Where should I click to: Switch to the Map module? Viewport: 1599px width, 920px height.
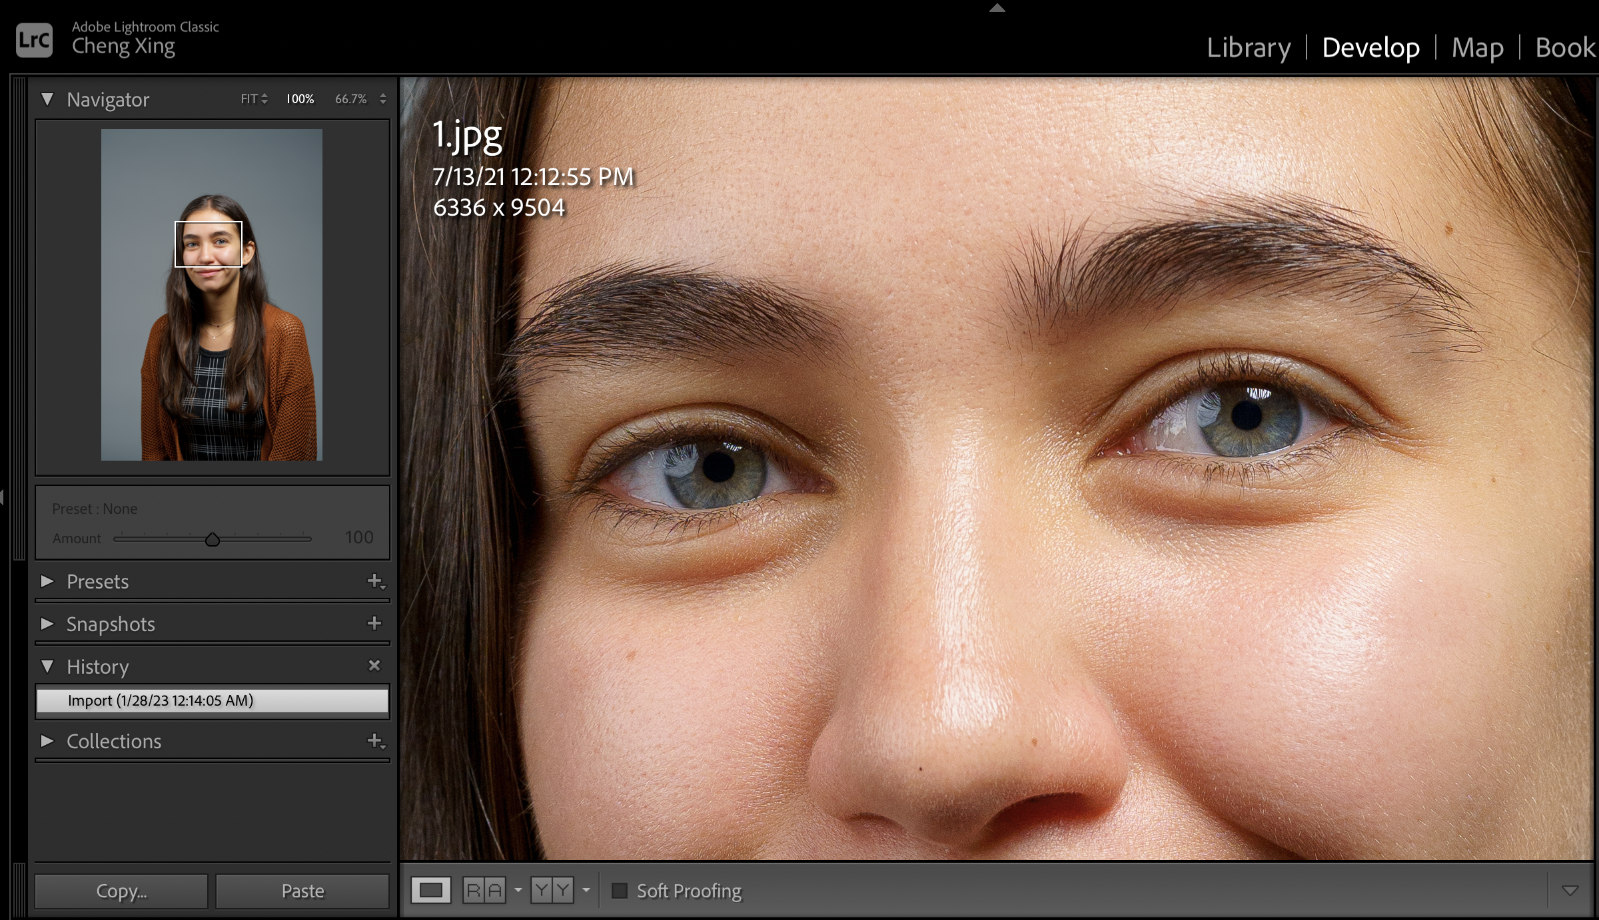(x=1477, y=48)
